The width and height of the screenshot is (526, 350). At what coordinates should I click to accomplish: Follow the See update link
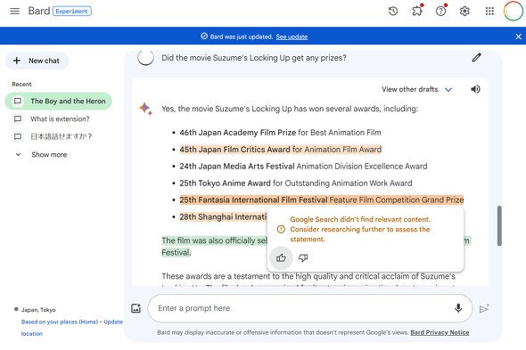(292, 37)
